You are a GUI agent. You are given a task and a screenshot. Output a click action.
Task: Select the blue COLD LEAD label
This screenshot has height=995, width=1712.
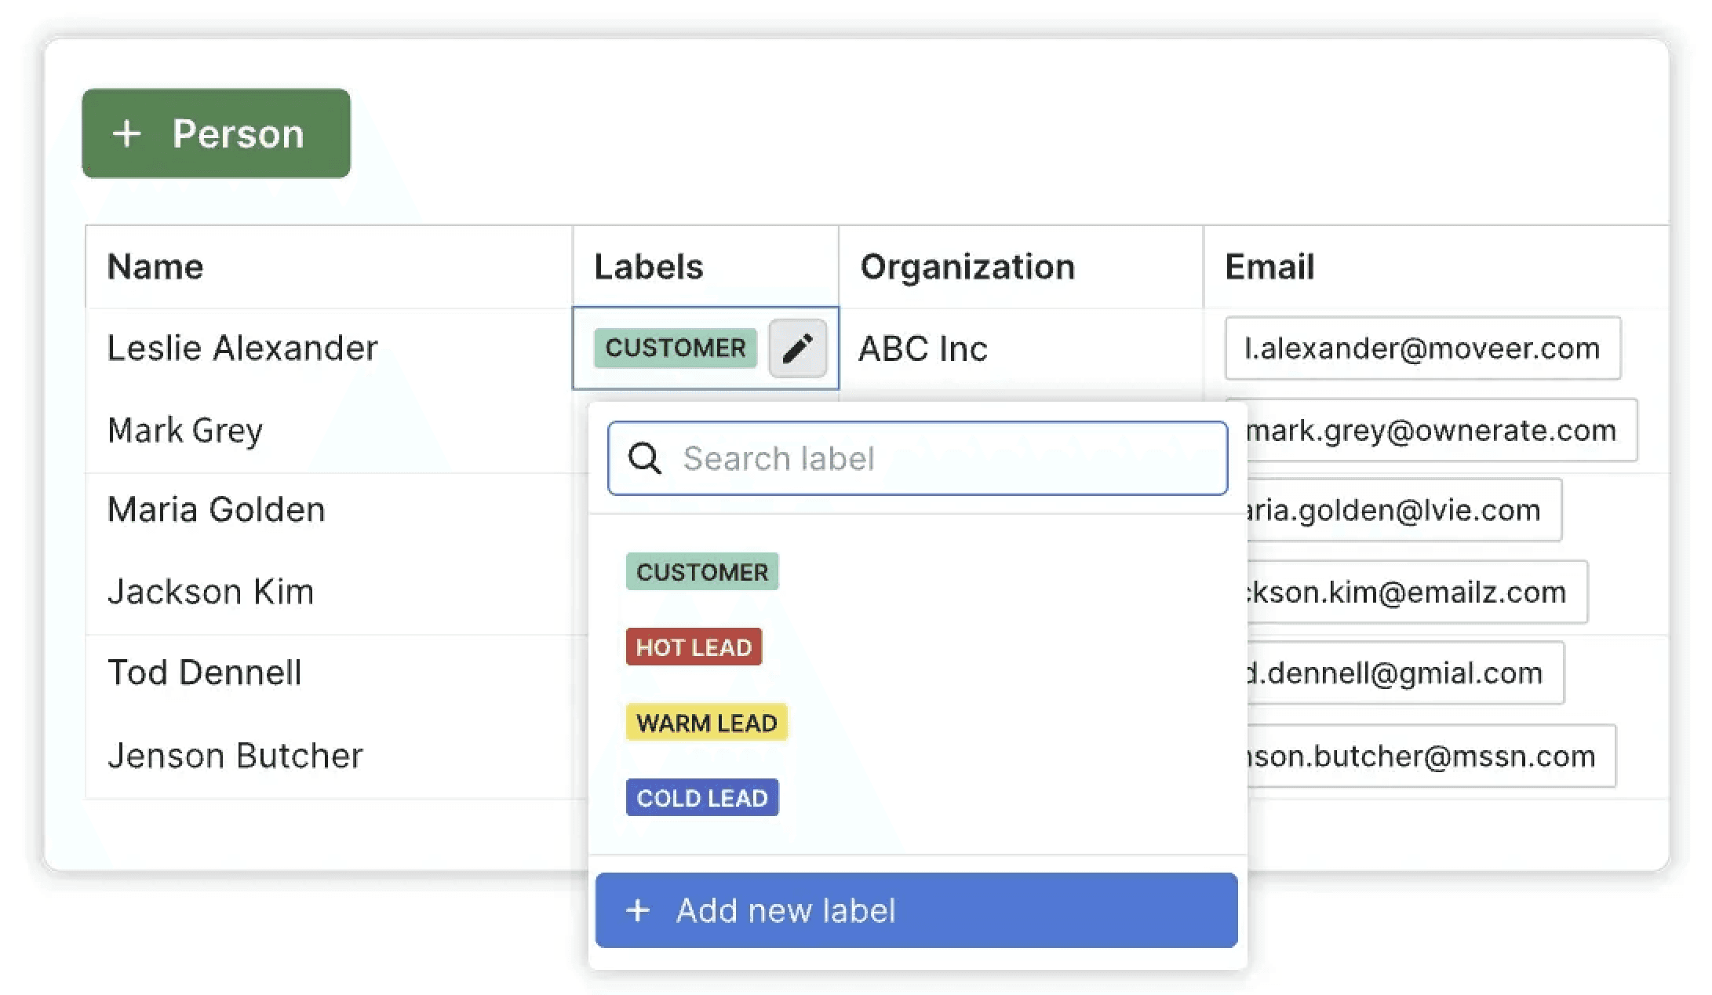pyautogui.click(x=701, y=797)
